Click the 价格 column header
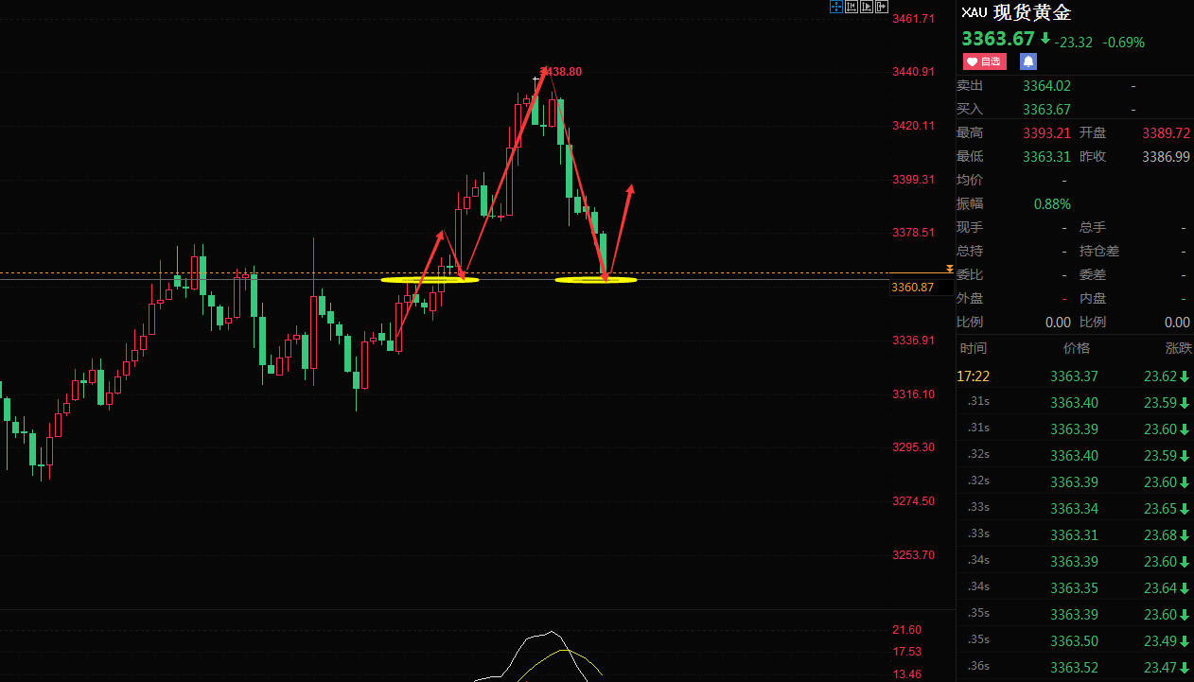This screenshot has width=1194, height=682. 1077,348
